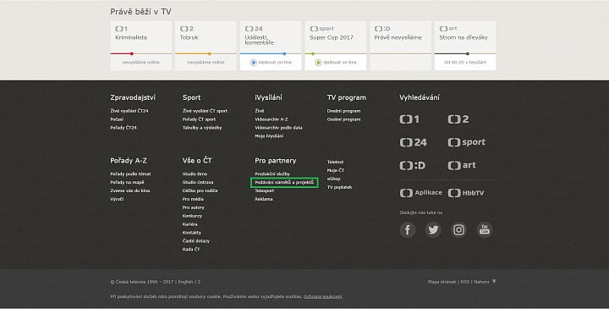The height and width of the screenshot is (309, 609).
Task: Open Pořady ČT24 link
Action: tap(123, 128)
